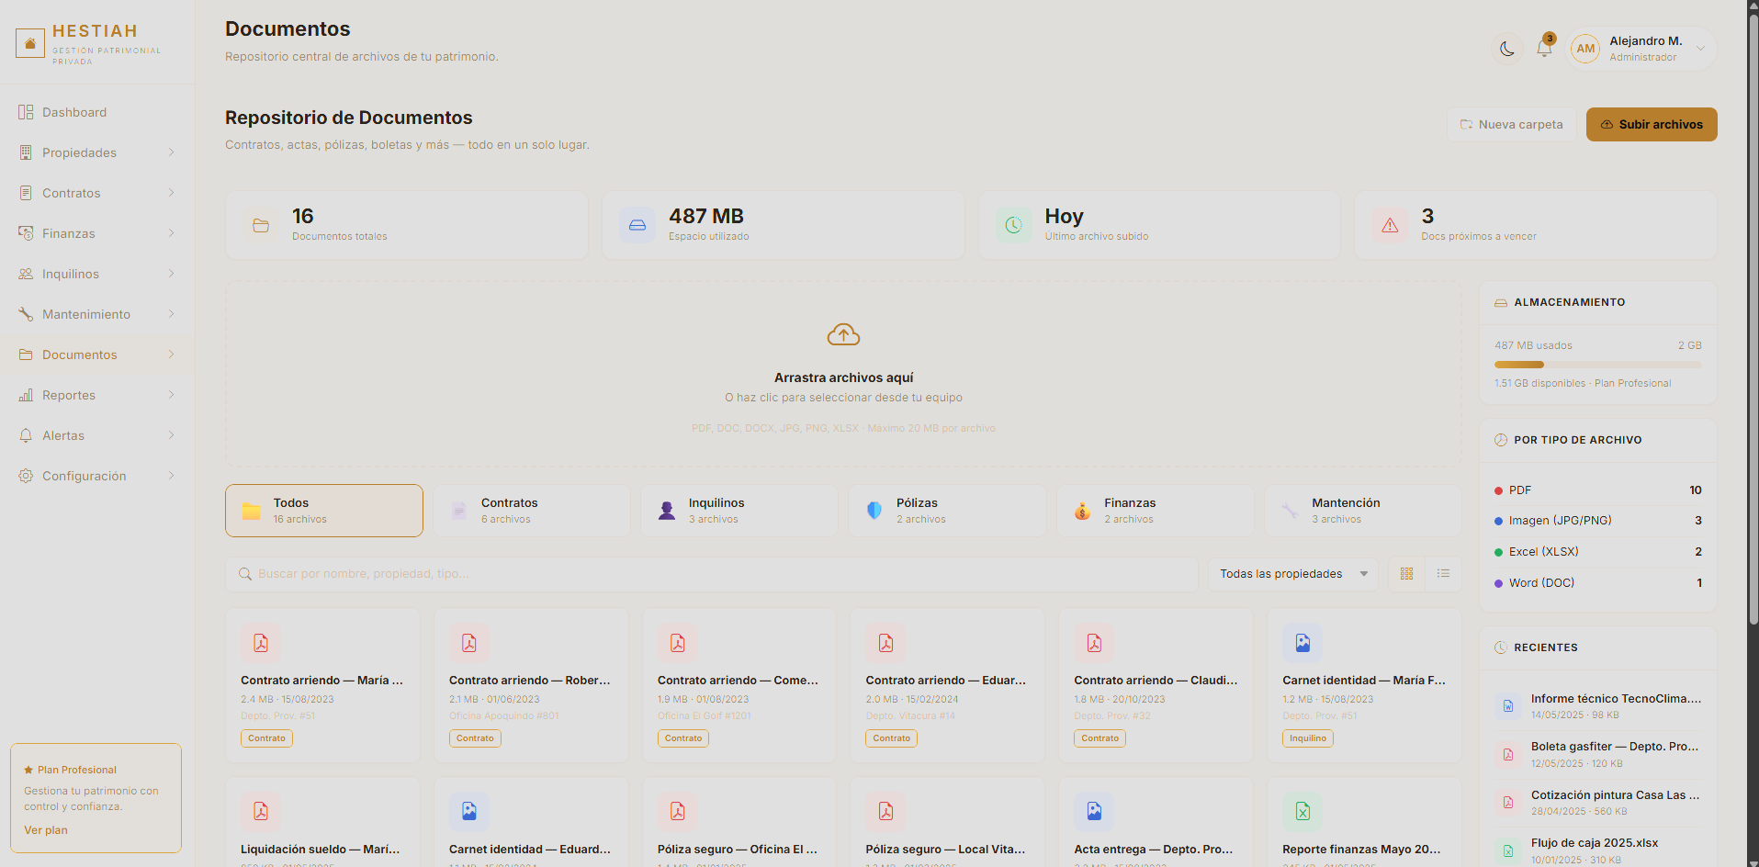Screen dimensions: 1759x867
Task: Click the Propiedades building icon
Action: (x=26, y=152)
